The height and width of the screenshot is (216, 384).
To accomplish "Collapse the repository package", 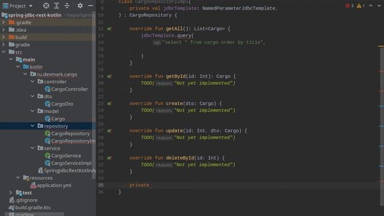I will (x=32, y=126).
